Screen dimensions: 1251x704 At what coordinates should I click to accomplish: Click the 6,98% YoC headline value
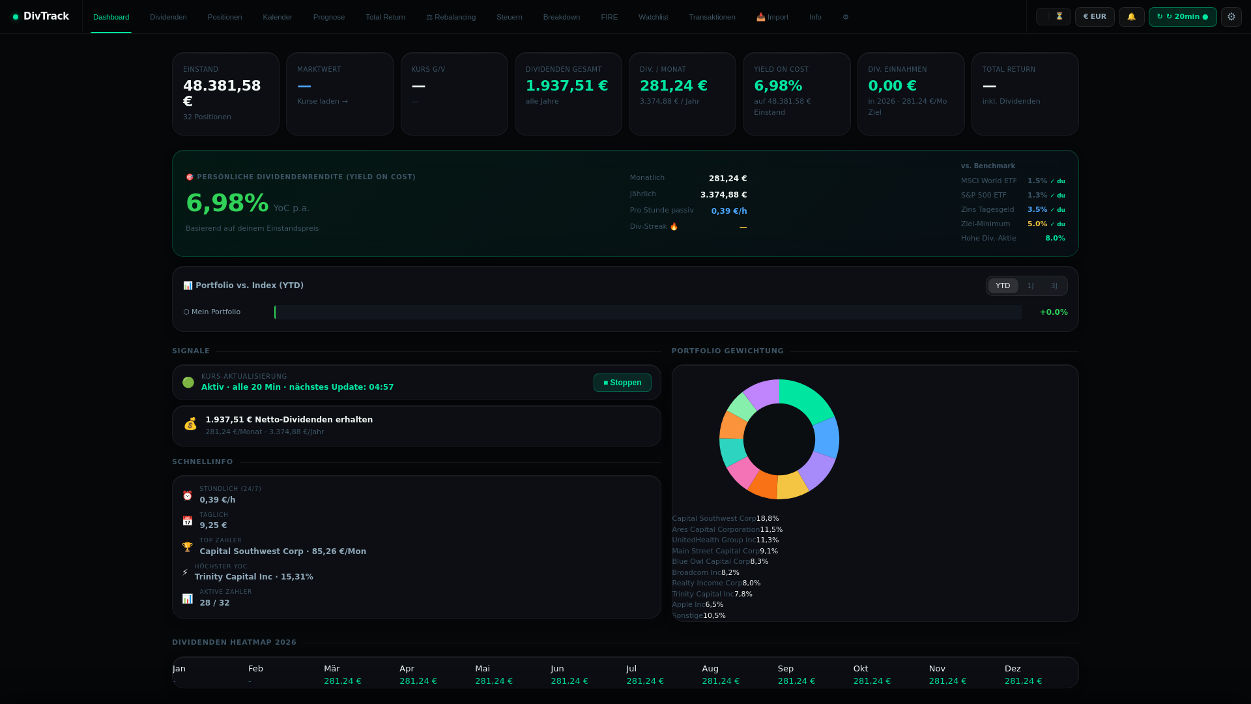tap(227, 203)
